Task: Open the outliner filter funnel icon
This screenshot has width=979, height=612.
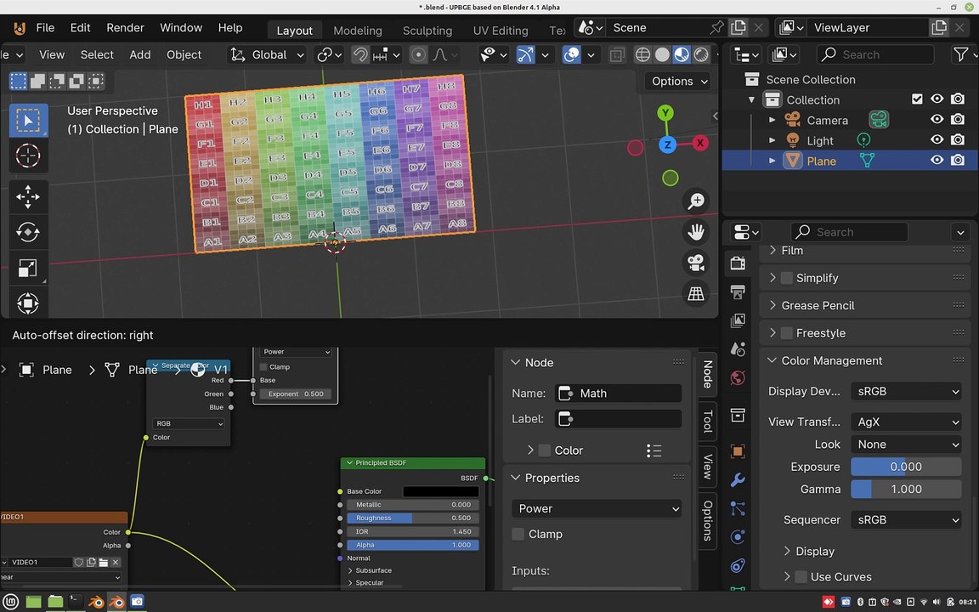Action: (x=961, y=55)
